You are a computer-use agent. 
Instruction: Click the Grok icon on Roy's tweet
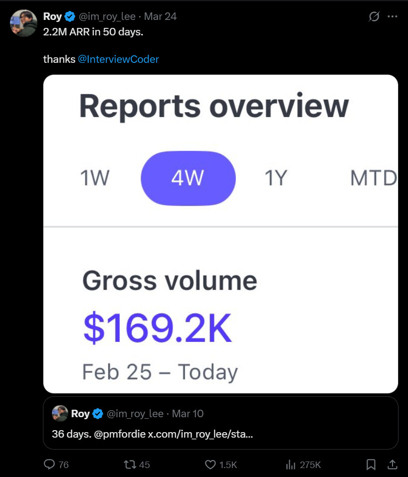(374, 16)
